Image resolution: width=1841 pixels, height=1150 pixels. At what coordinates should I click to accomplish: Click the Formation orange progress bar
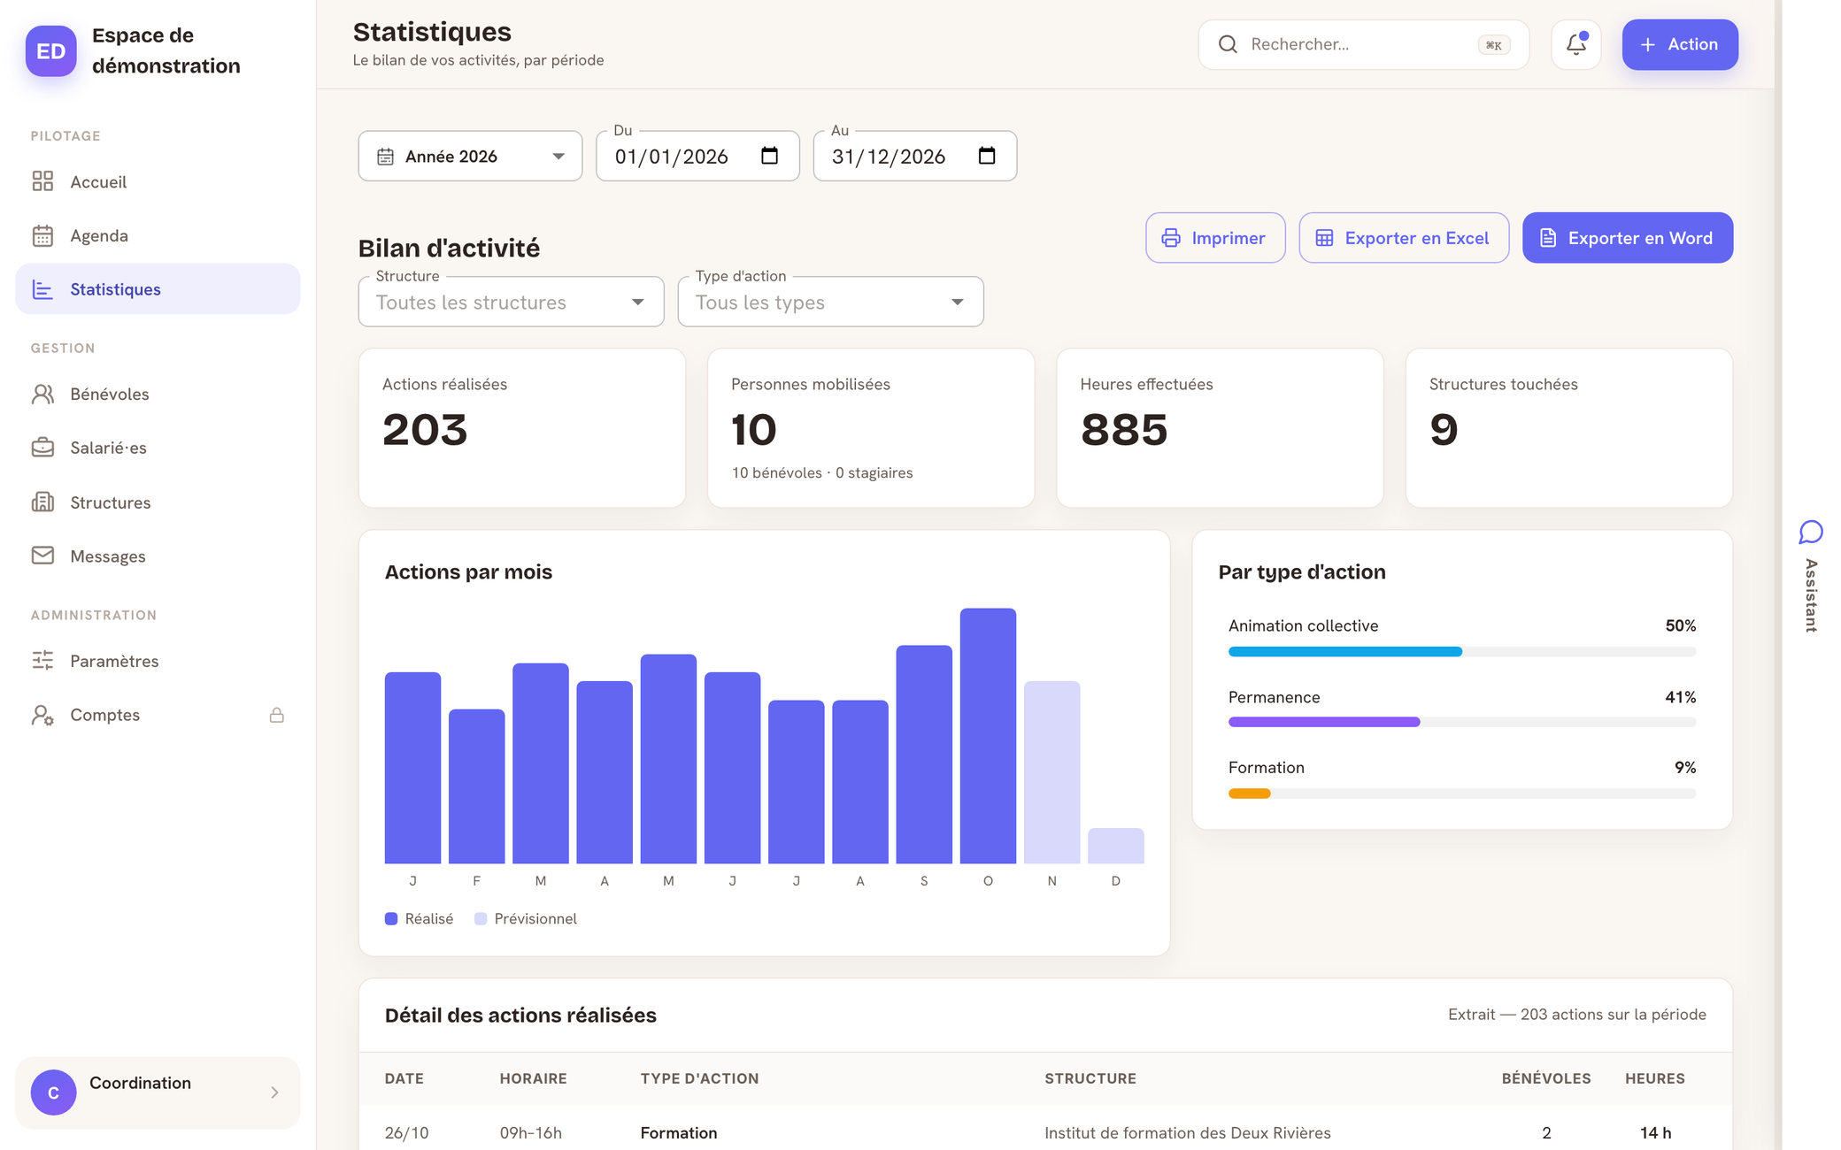click(1462, 793)
